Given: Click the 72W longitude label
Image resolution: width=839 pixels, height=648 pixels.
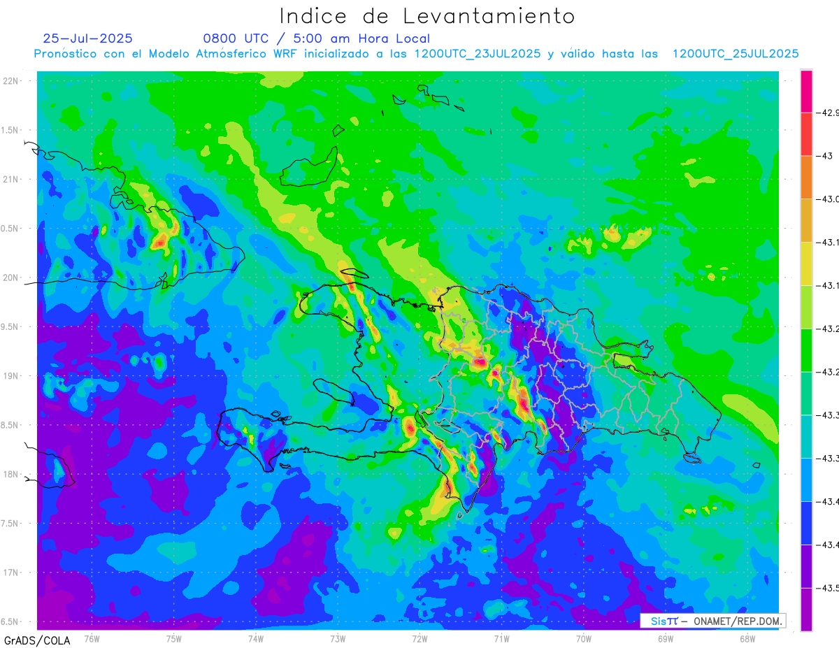Looking at the screenshot, I should tap(419, 639).
